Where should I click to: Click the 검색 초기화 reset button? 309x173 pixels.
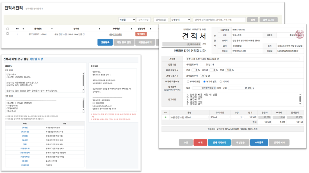pos(268,20)
